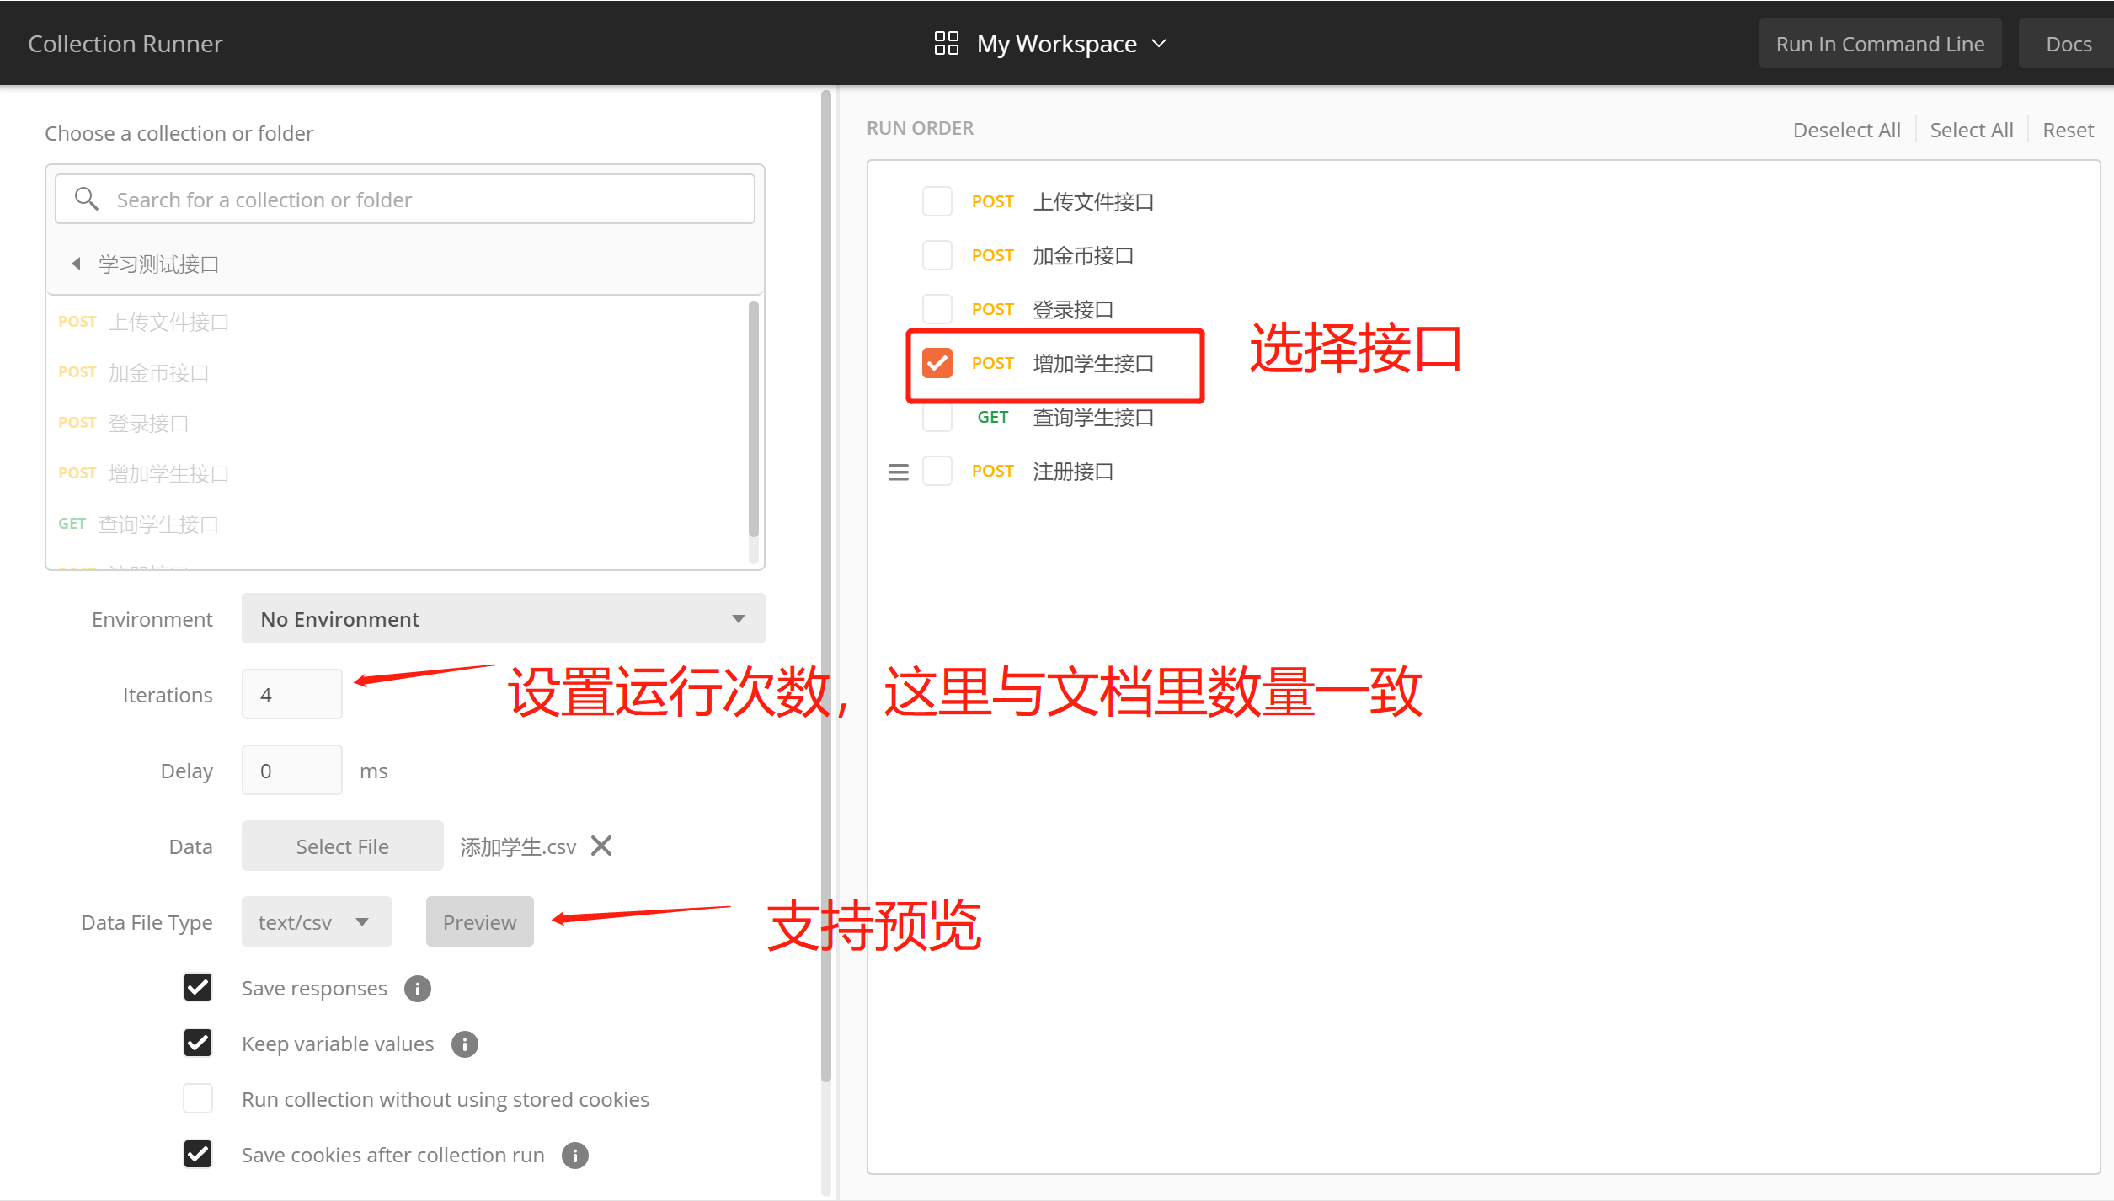This screenshot has height=1201, width=2114.
Task: Open the Data File Type dropdown
Action: click(316, 922)
